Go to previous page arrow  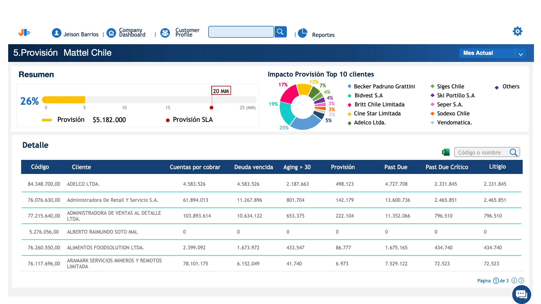(x=514, y=280)
